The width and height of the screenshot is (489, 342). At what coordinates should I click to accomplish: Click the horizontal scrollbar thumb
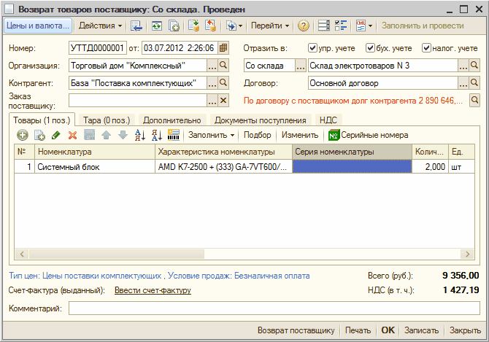coord(117,254)
